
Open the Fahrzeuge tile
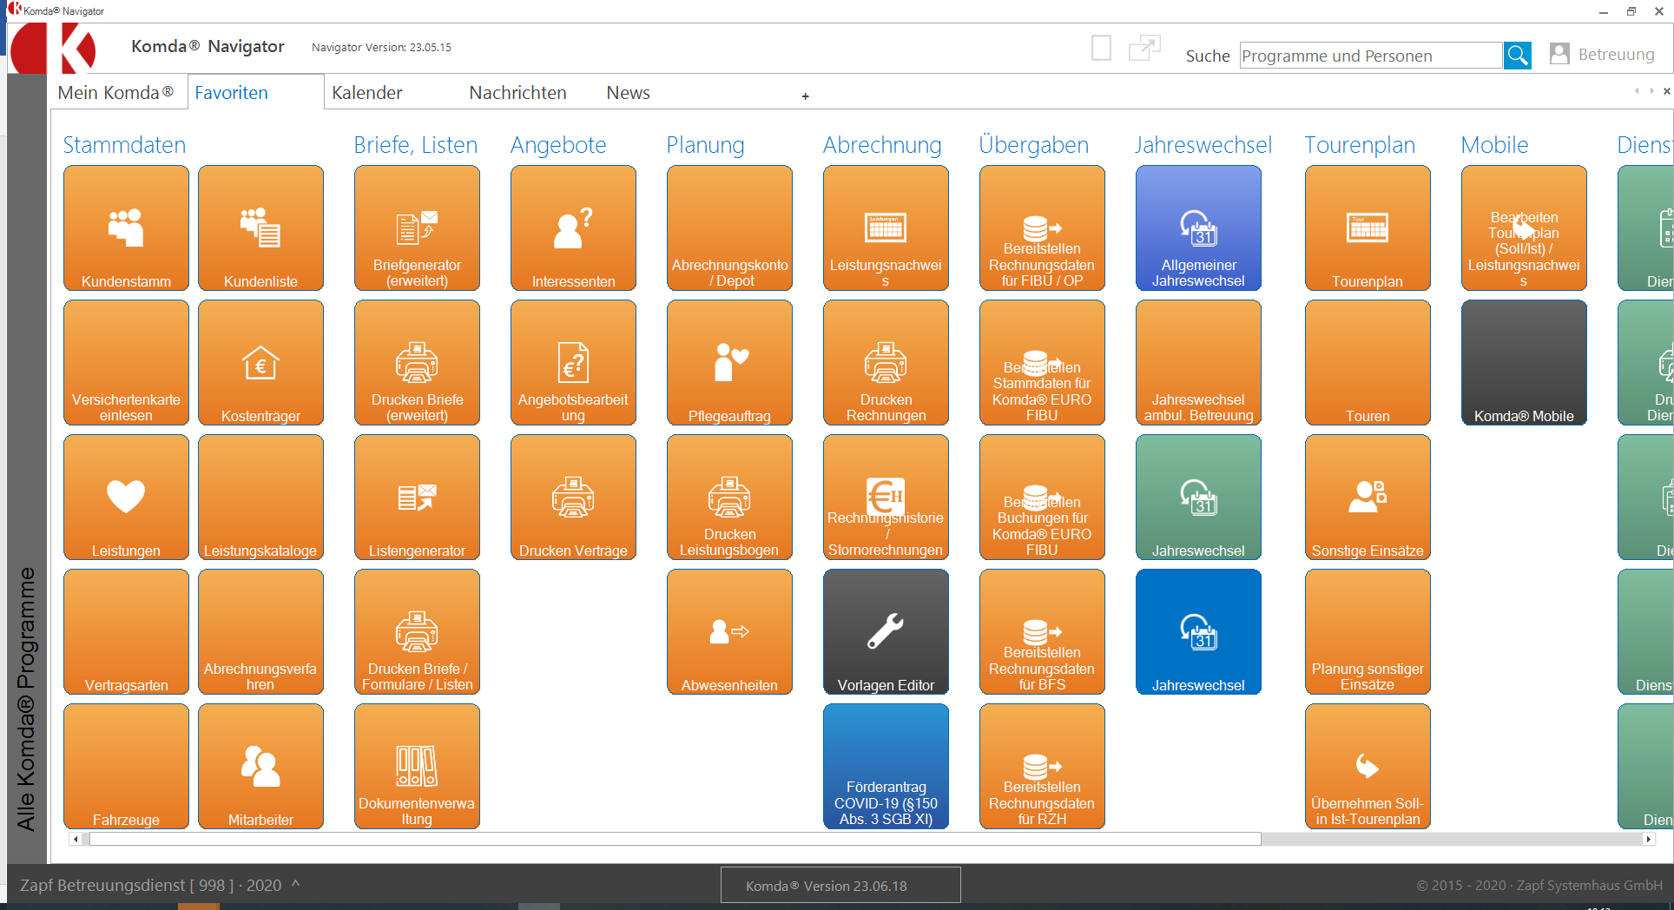coord(126,766)
